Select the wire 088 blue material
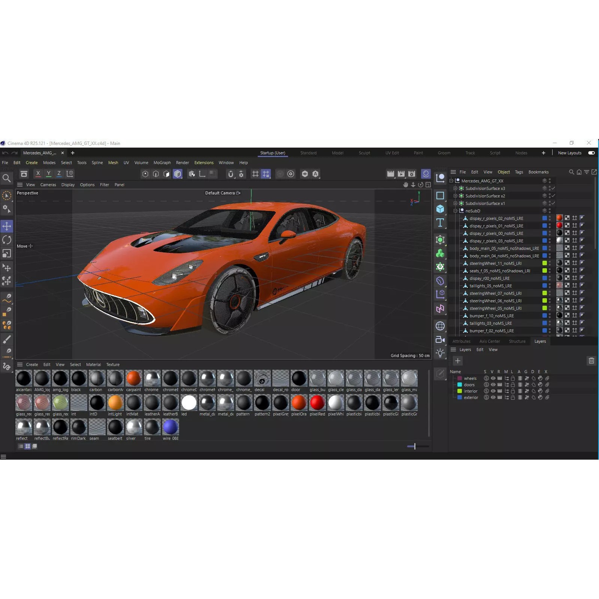The height and width of the screenshot is (599, 599). 170,427
